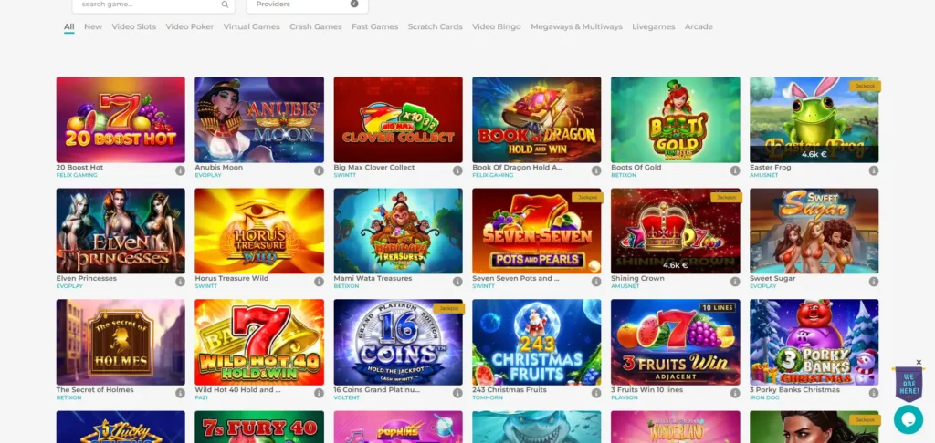This screenshot has height=443, width=935.
Task: Show info for Elven Princesses
Action: click(180, 282)
